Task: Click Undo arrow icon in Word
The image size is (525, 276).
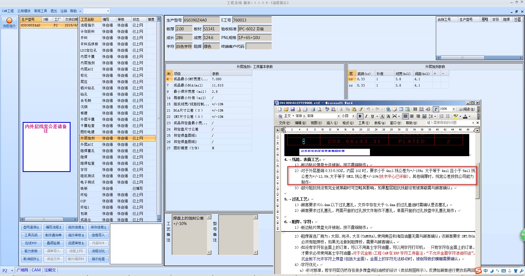Action: coord(368,109)
